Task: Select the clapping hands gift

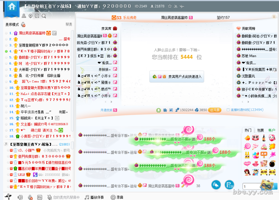Action: [272, 146]
